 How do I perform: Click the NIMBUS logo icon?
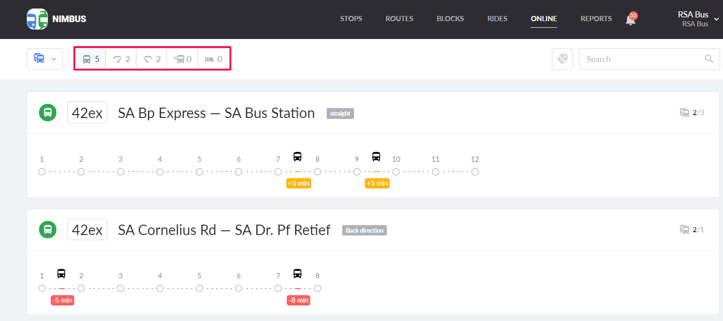37,19
